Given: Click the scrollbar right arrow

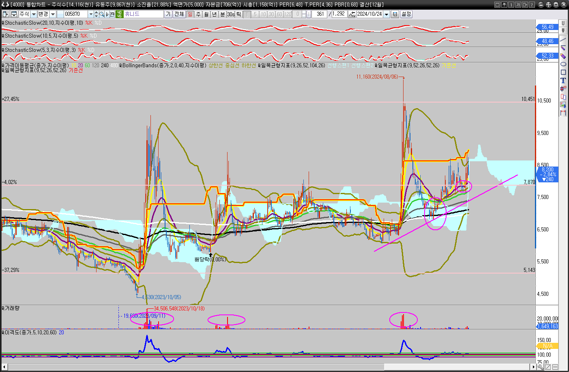Looking at the screenshot, I should pyautogui.click(x=534, y=367).
